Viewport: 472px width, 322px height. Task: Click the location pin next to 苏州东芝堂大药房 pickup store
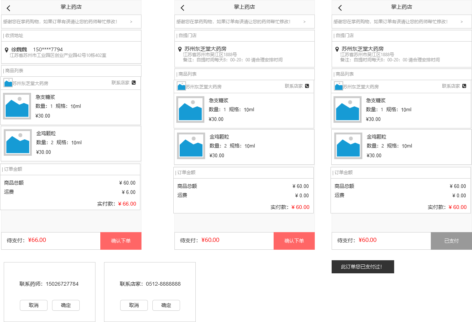180,49
